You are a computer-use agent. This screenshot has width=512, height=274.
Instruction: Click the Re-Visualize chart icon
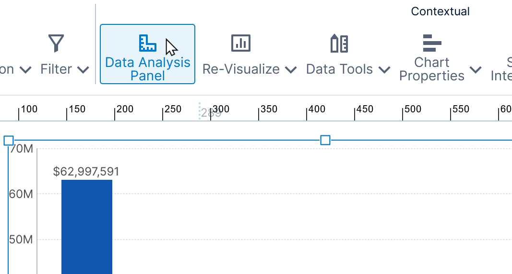(x=241, y=43)
